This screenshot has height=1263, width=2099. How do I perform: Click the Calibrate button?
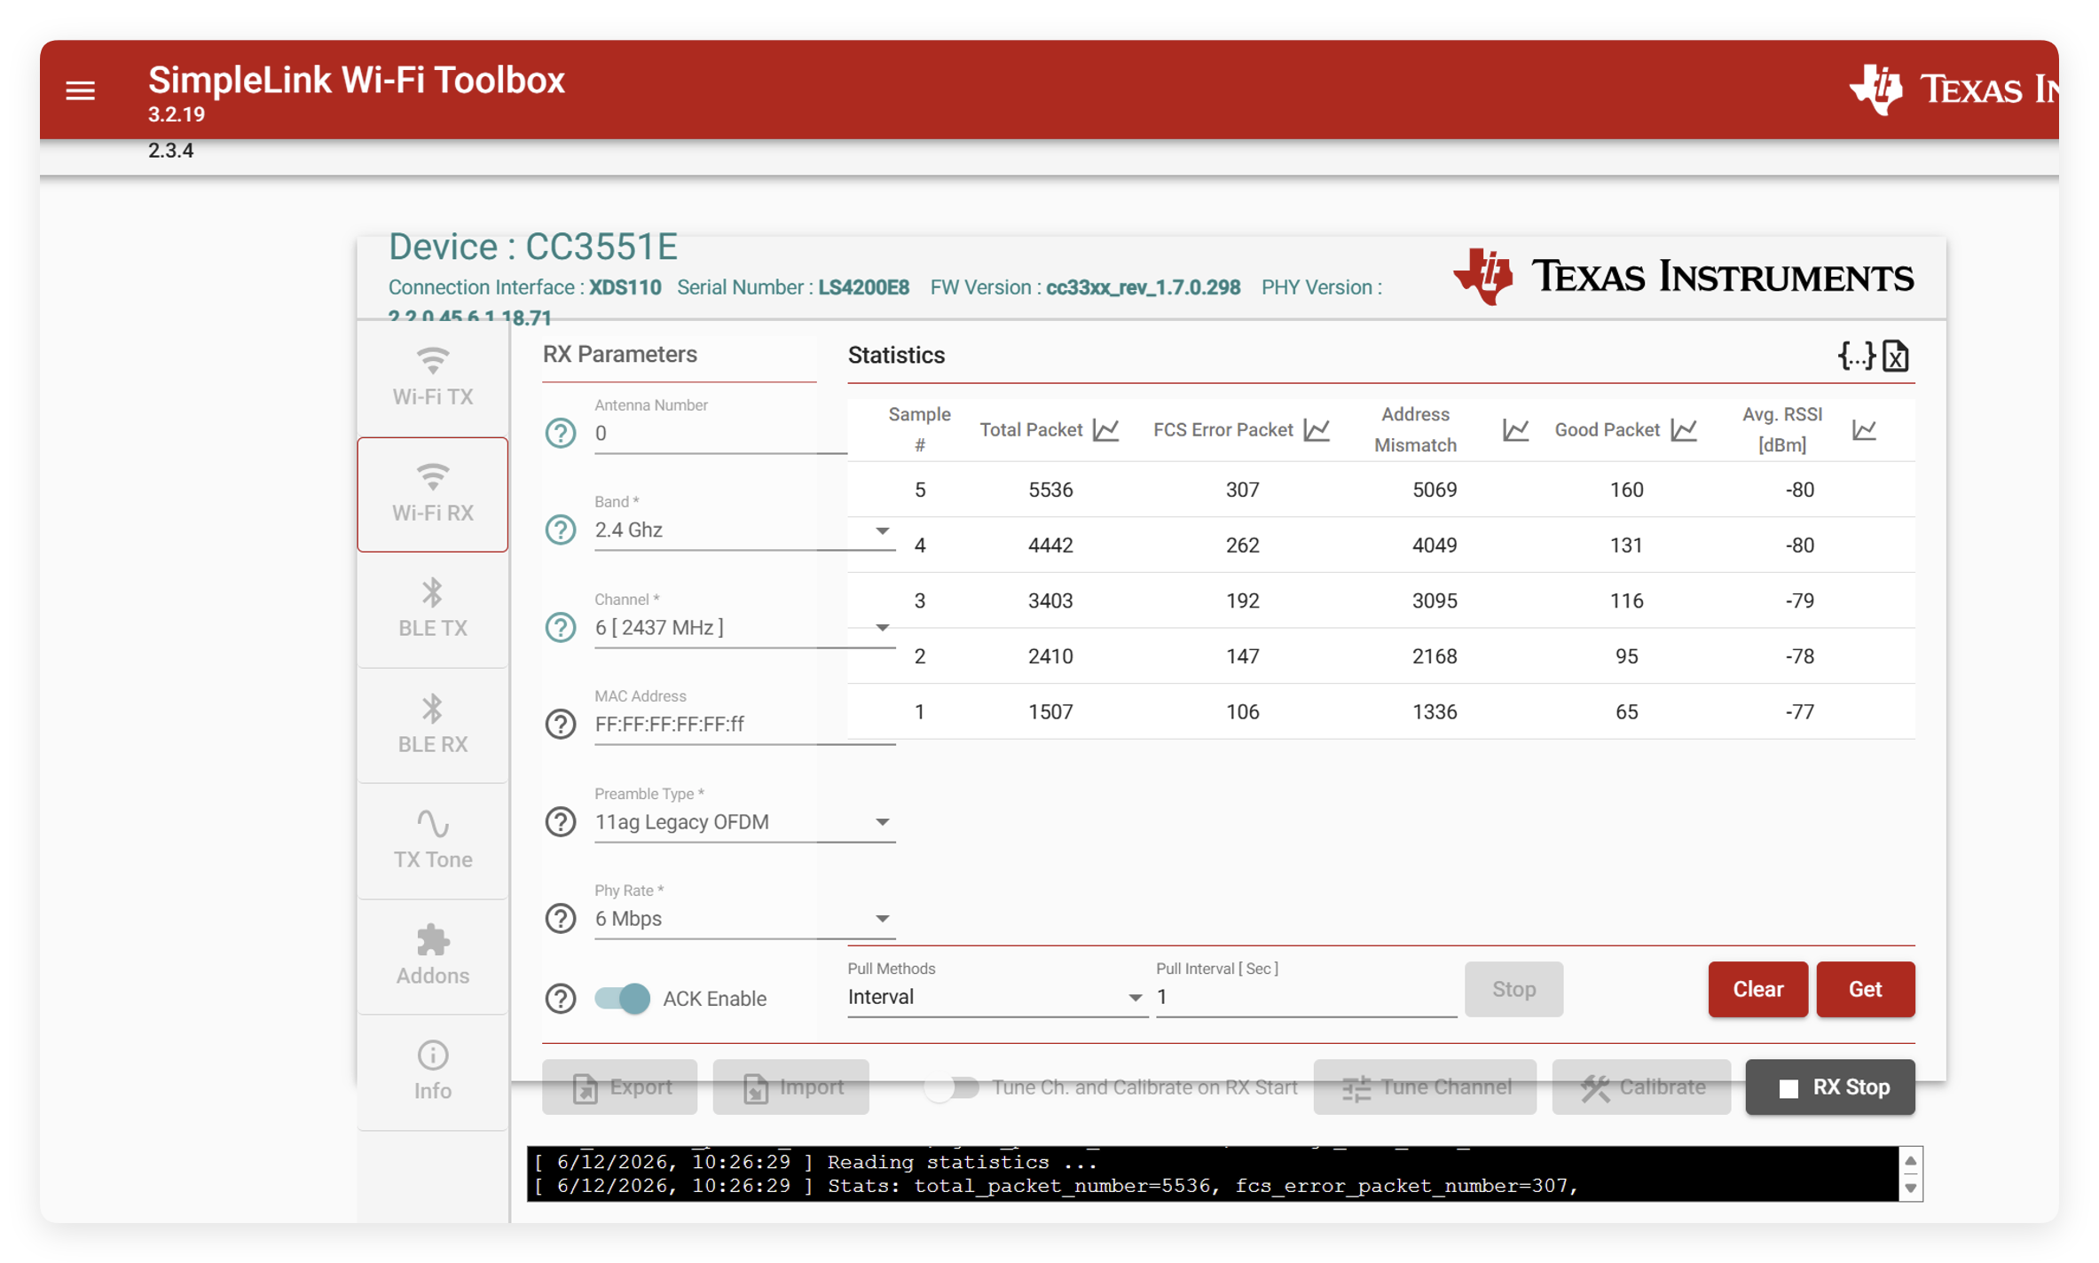(x=1641, y=1087)
